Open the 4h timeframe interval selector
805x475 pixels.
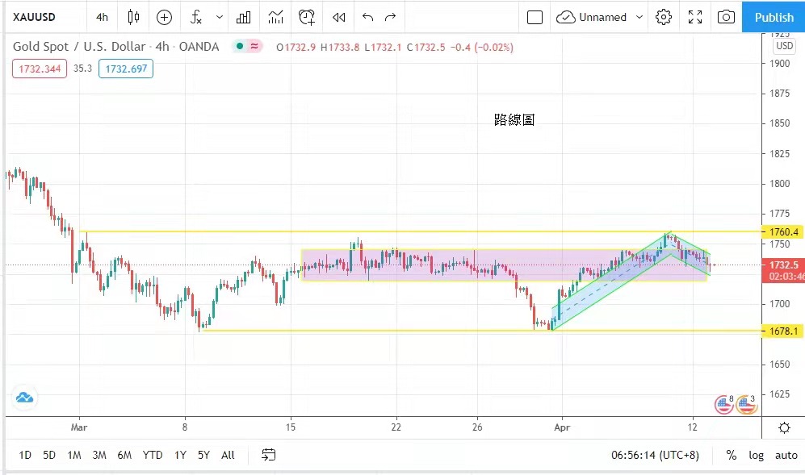(x=102, y=17)
